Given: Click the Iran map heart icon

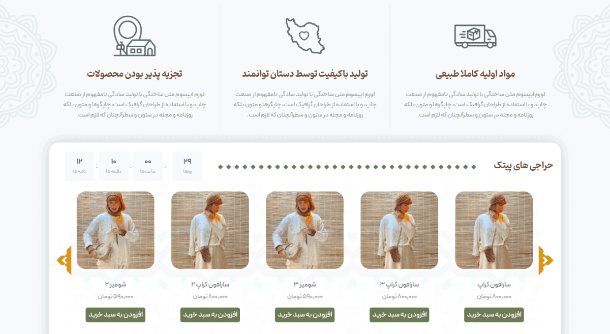Looking at the screenshot, I should [305, 36].
